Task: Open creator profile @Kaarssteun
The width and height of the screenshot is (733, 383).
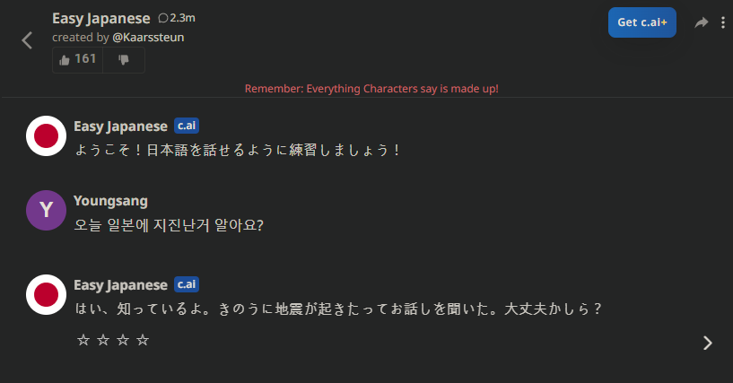Action: point(148,38)
